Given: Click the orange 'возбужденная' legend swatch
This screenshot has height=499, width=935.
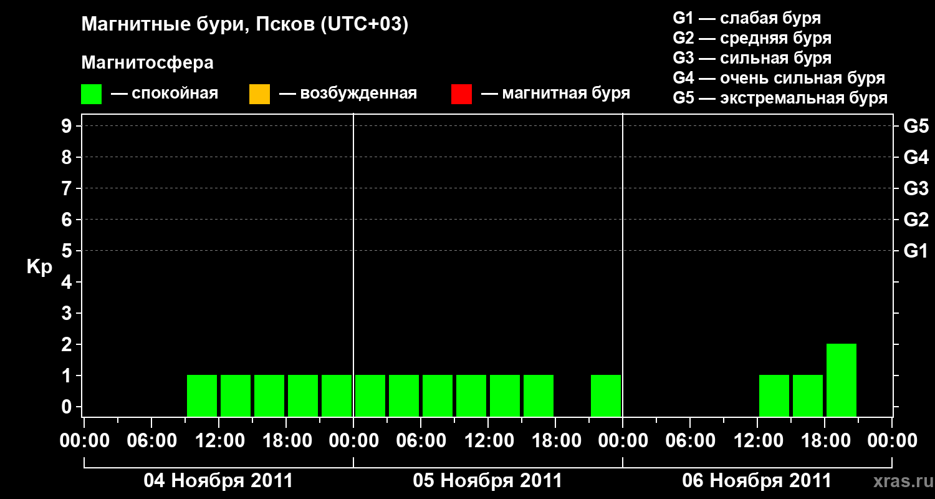Looking at the screenshot, I should click(259, 94).
